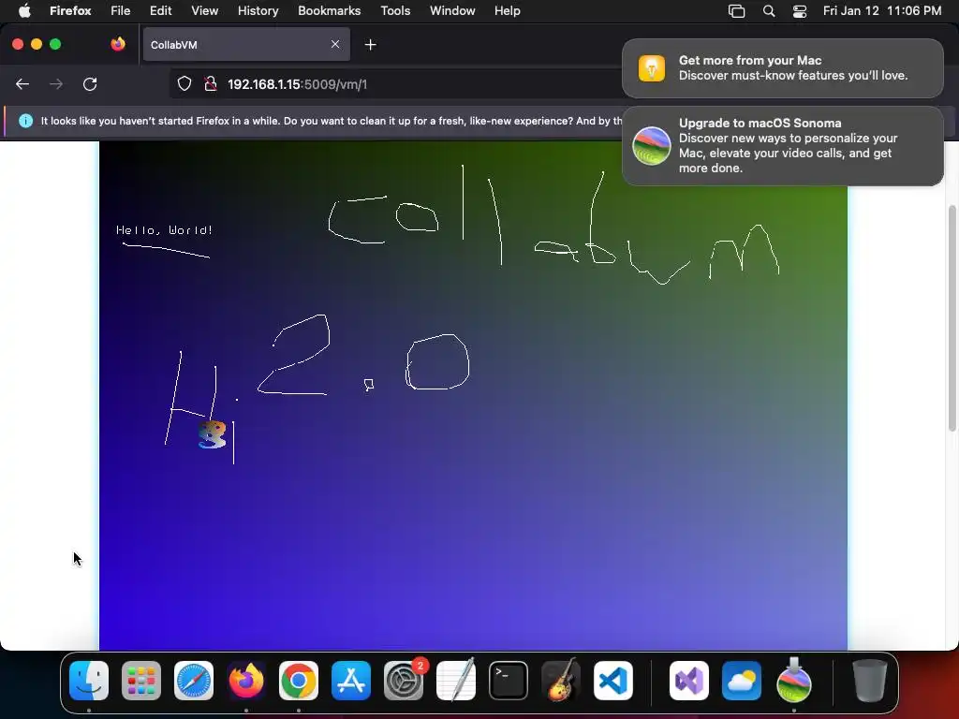
Task: Click the tracking protection shield icon
Action: click(184, 83)
